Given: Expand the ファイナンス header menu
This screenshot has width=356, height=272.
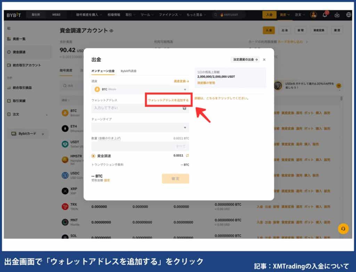Looking at the screenshot, I should tap(170, 15).
